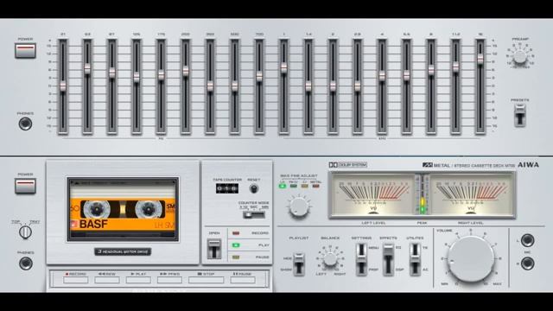Click the Pause transport key
The height and width of the screenshot is (311, 553).
point(243,280)
